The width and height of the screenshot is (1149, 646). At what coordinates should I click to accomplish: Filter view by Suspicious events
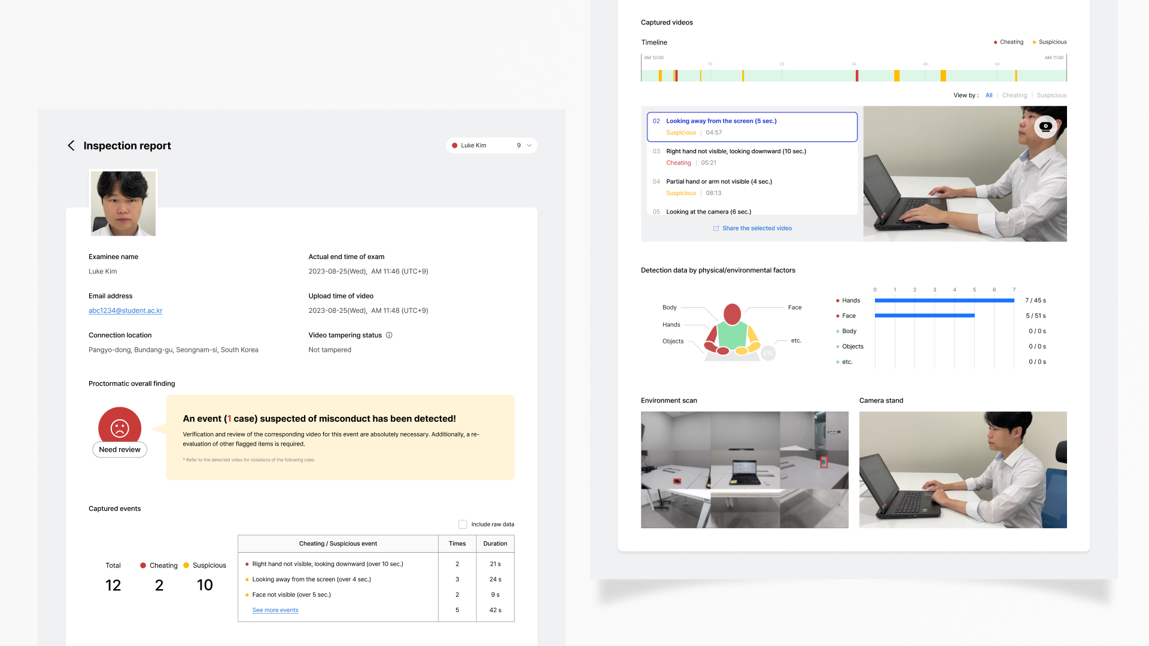tap(1051, 95)
